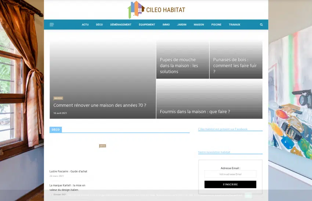Open the hamburger side menu
Screen dimensions: 312x201
point(52,24)
